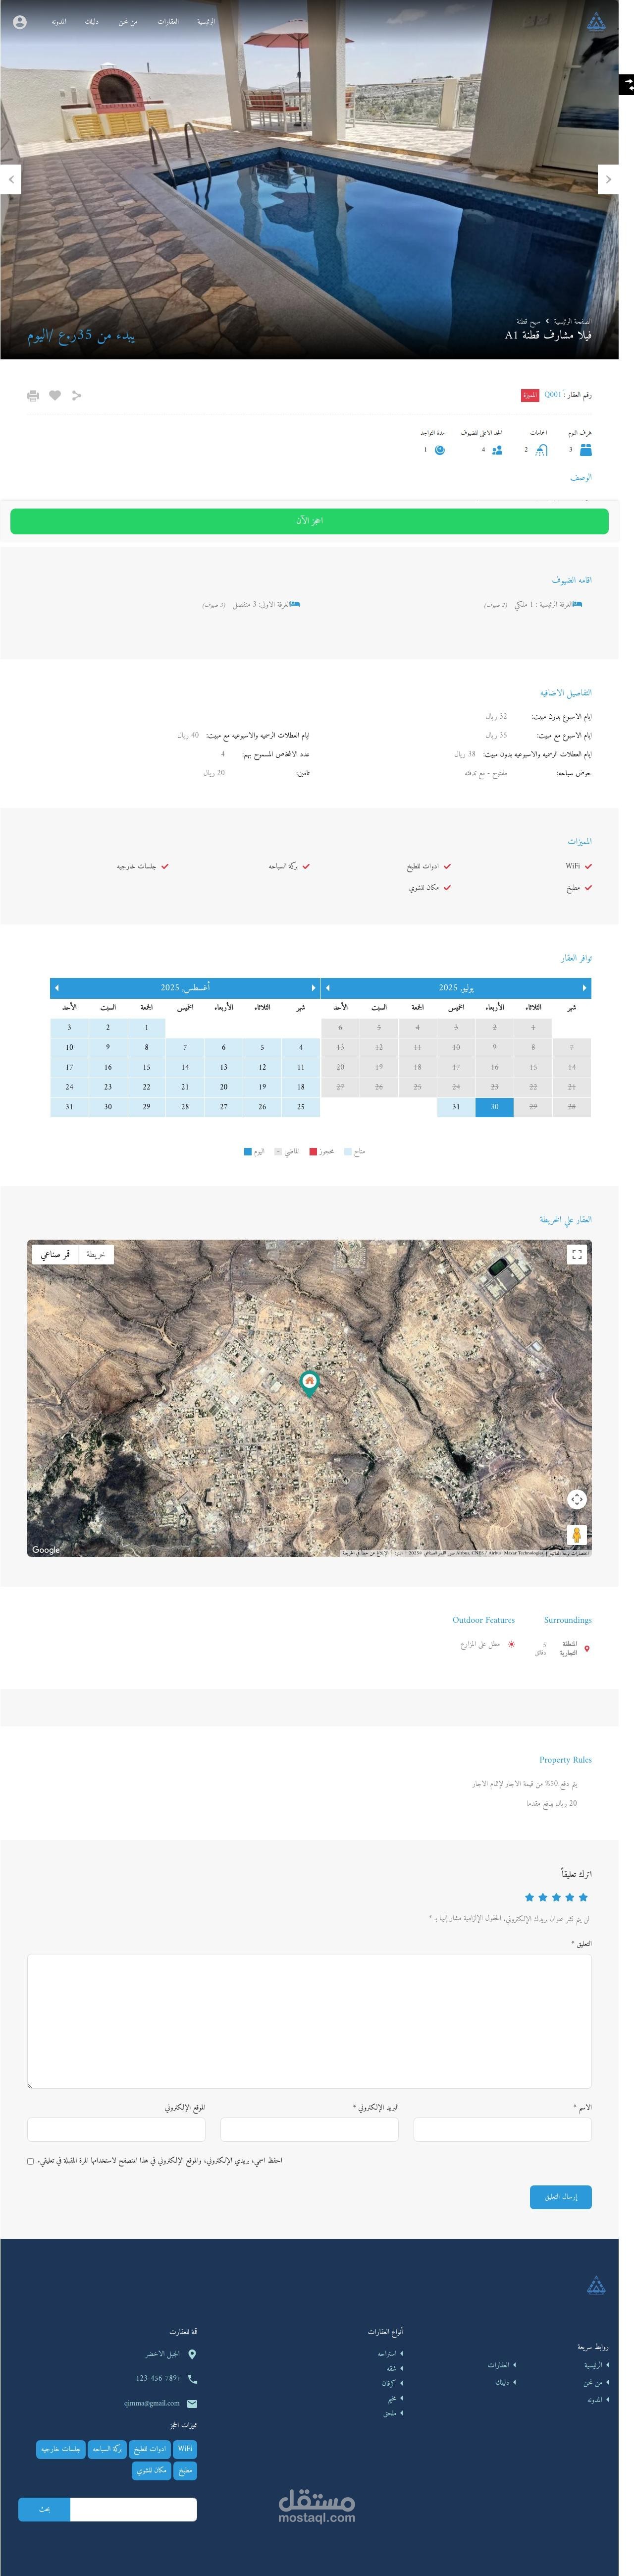This screenshot has width=634, height=2576.
Task: Open footer property type شقة
Action: [x=392, y=2369]
